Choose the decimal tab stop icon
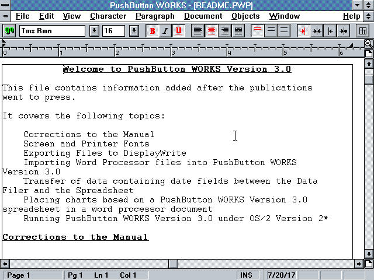Viewport: 374px width, 280px height. pyautogui.click(x=344, y=31)
